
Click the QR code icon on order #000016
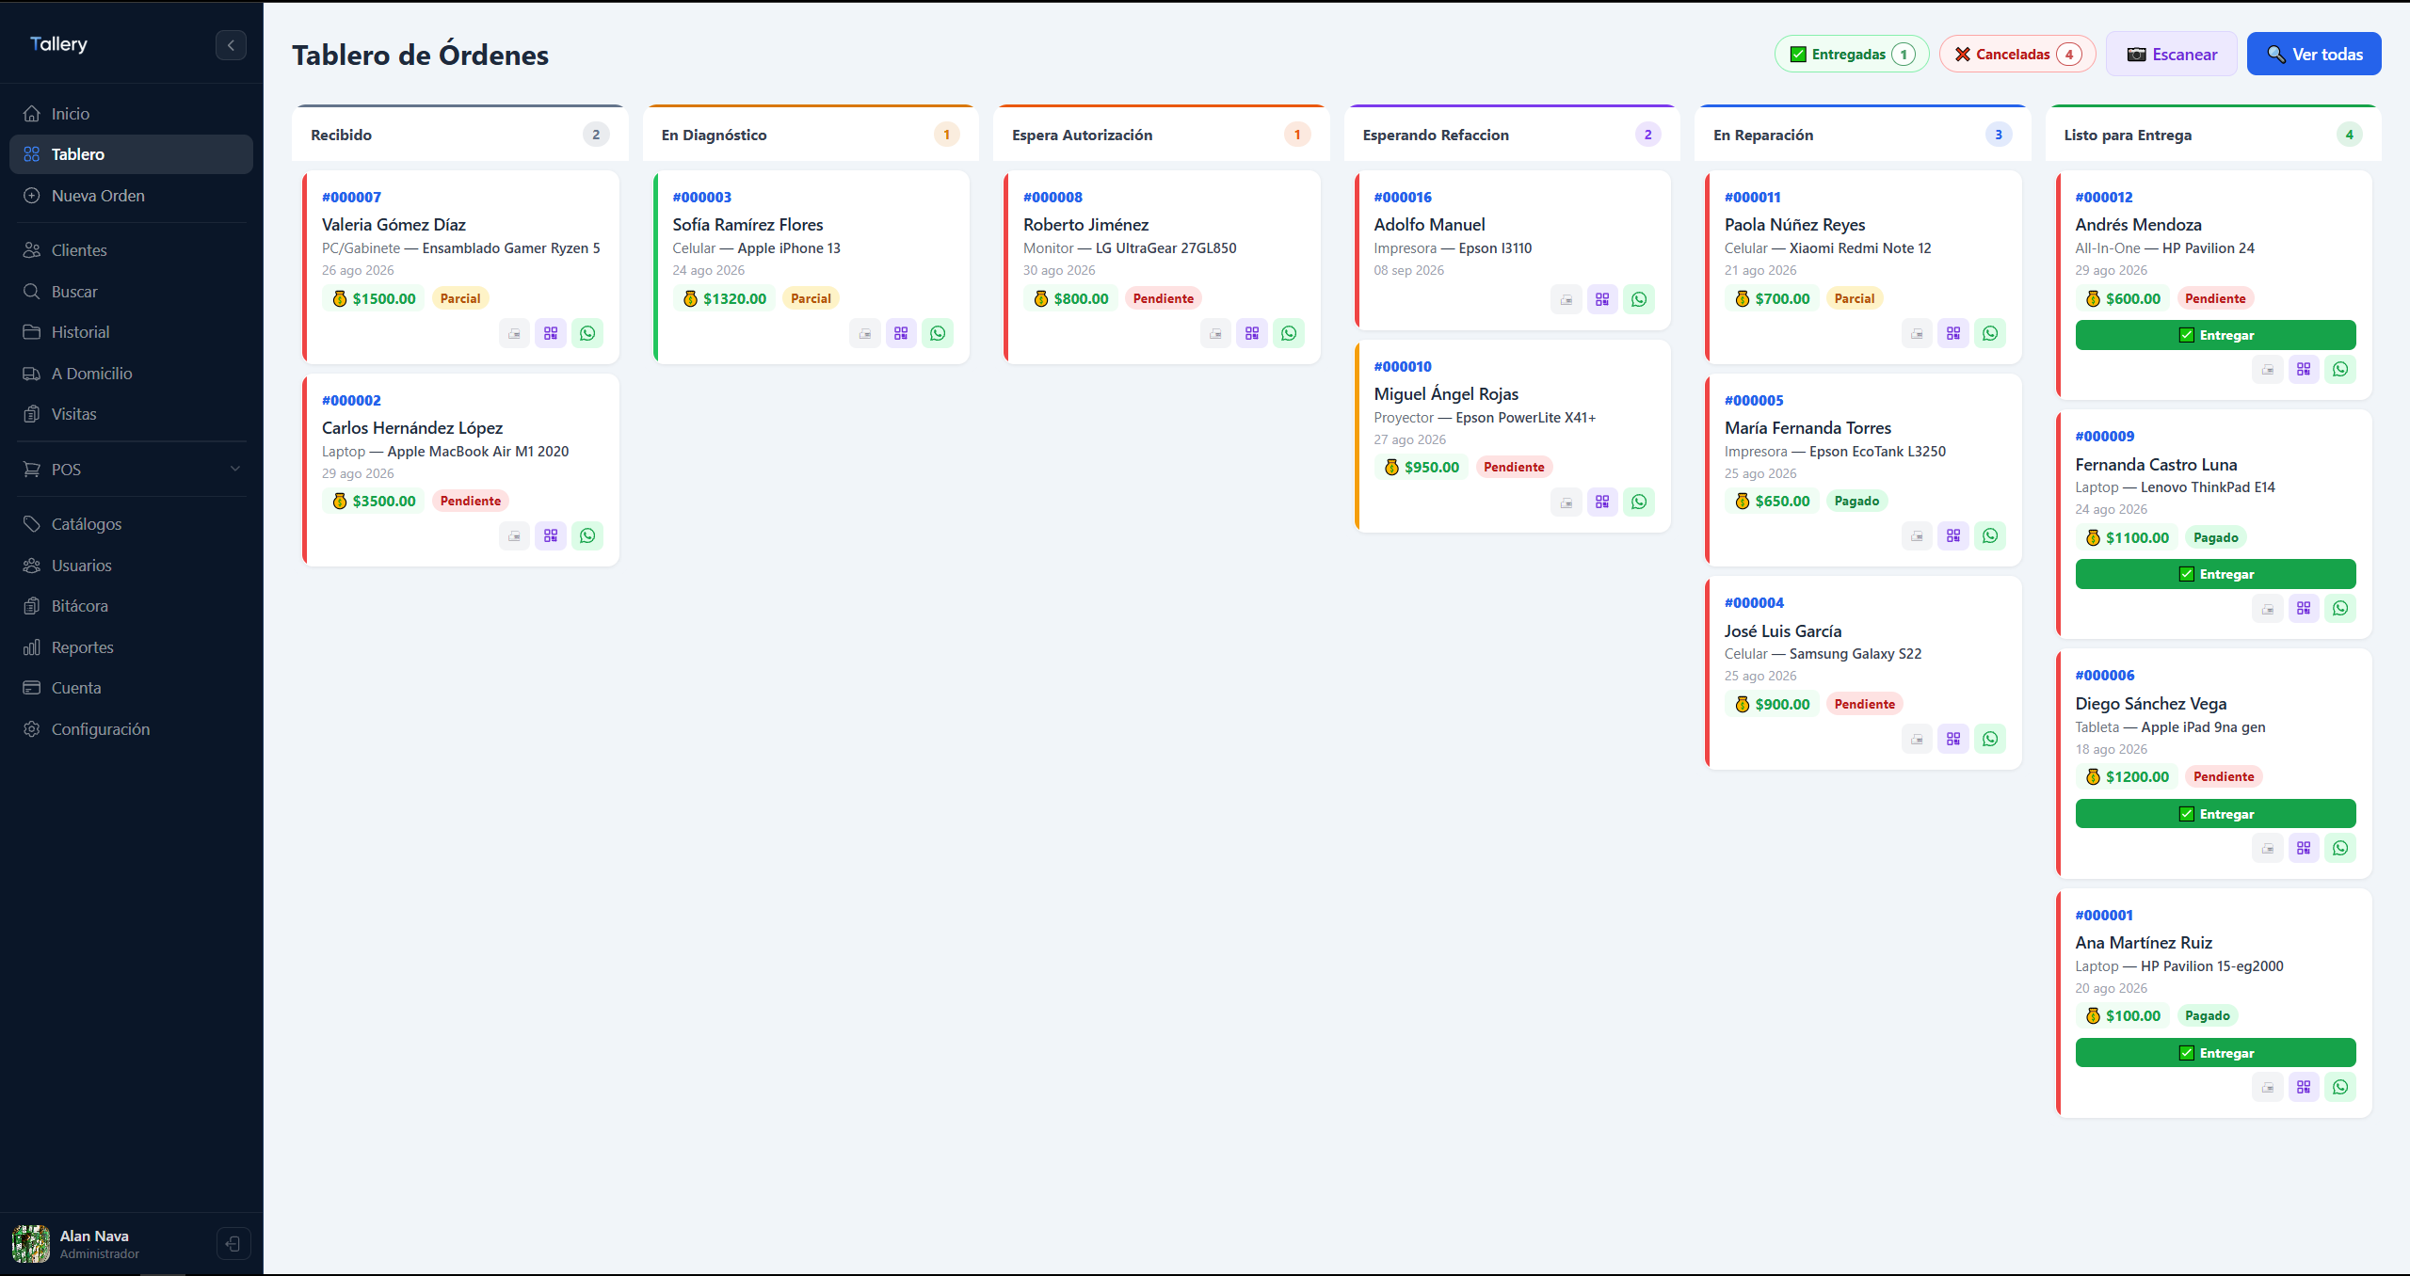click(1602, 299)
